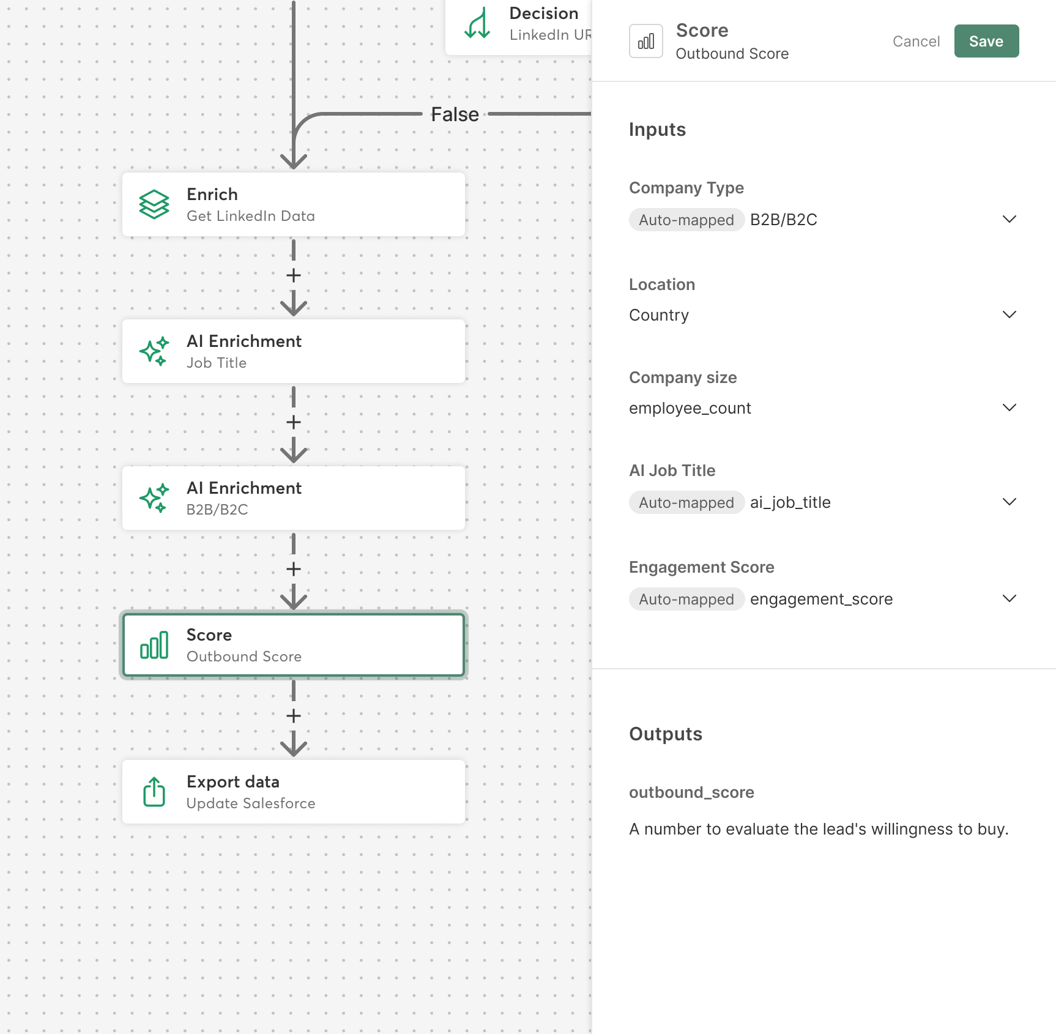Viewport: 1056px width, 1034px height.
Task: Click the Outputs section heading
Action: (666, 734)
